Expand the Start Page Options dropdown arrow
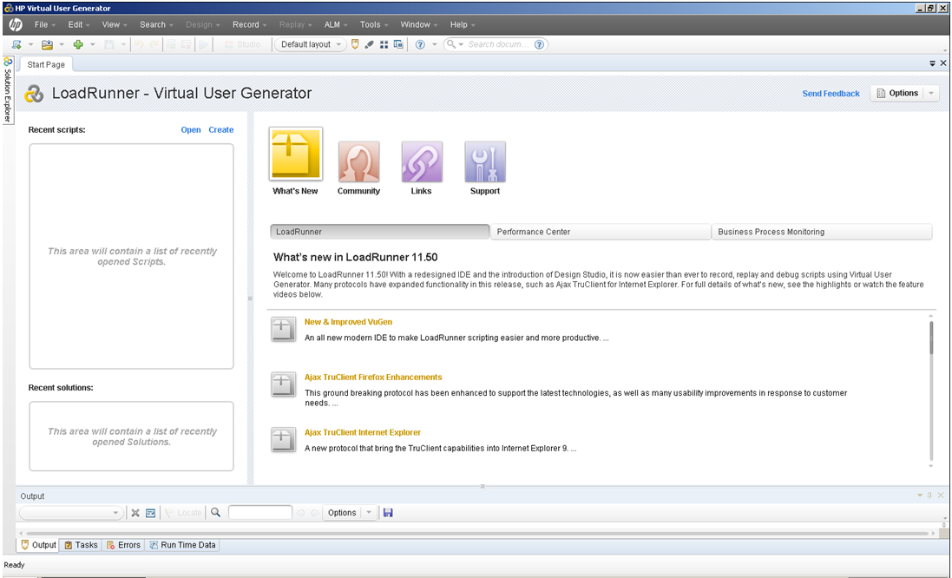Image resolution: width=952 pixels, height=578 pixels. tap(931, 93)
